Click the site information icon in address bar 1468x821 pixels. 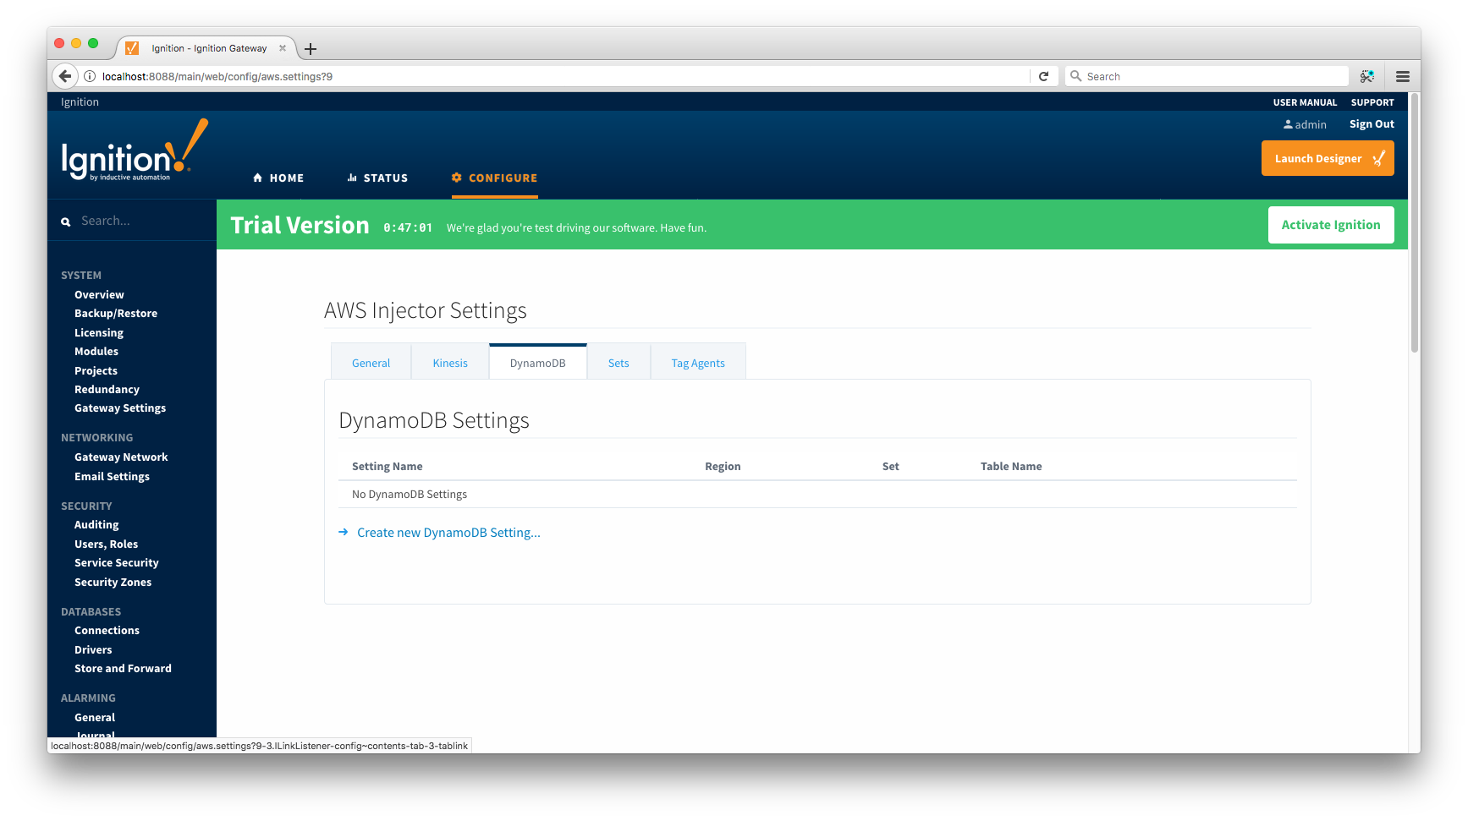coord(90,76)
